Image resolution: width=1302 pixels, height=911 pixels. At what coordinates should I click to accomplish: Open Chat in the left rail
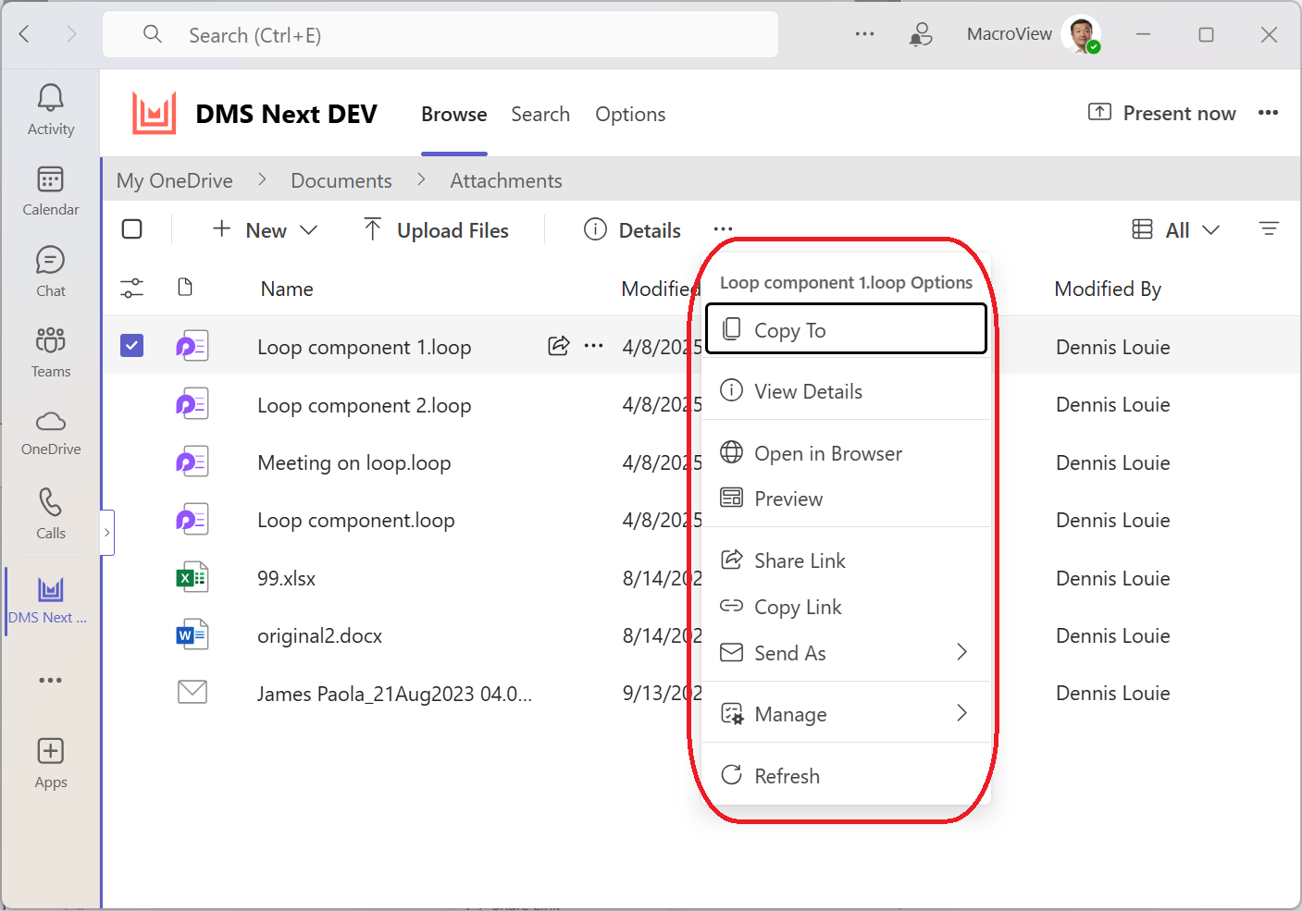point(51,272)
